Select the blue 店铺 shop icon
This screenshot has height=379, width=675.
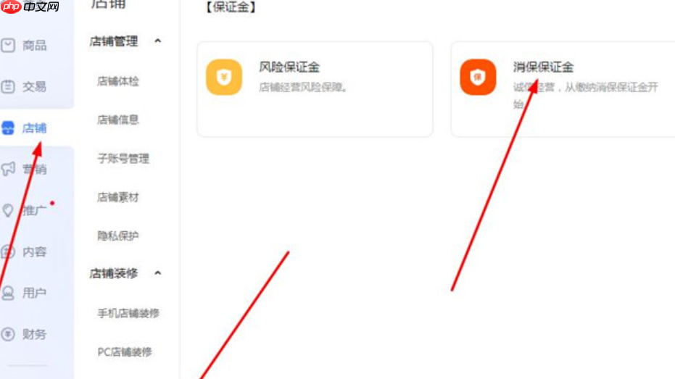point(8,128)
